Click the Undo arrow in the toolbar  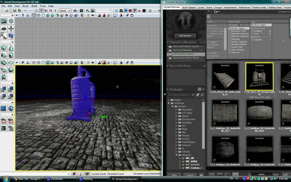[x=26, y=11]
